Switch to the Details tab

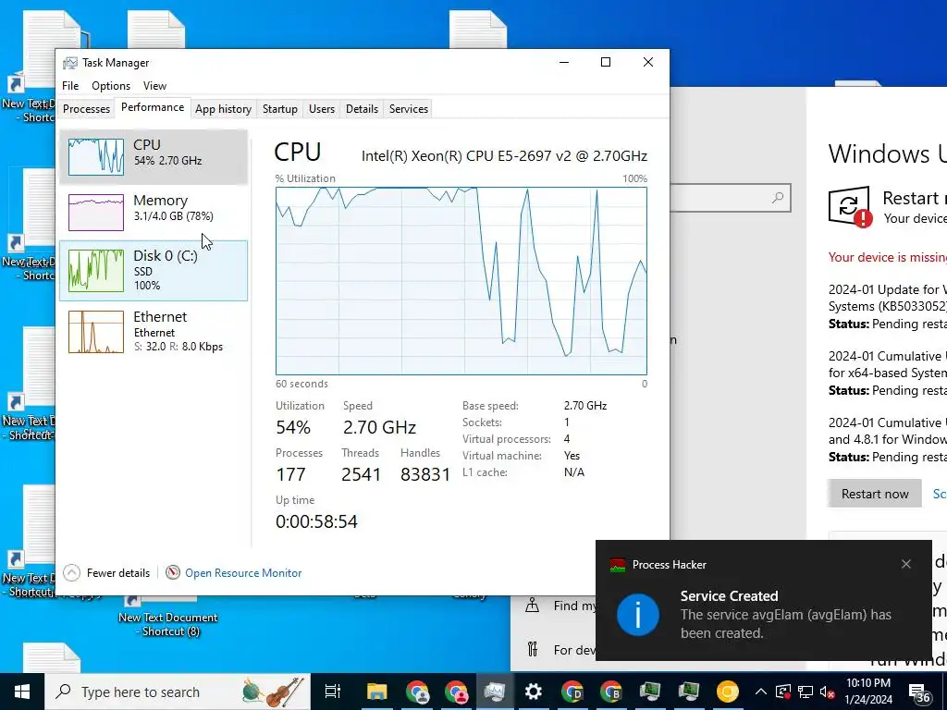click(362, 109)
